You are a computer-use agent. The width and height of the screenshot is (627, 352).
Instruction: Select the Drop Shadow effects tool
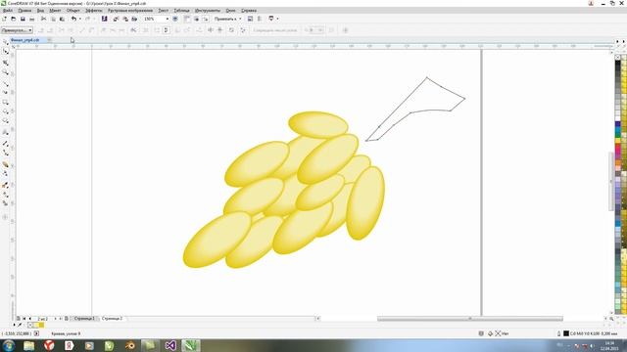point(5,164)
